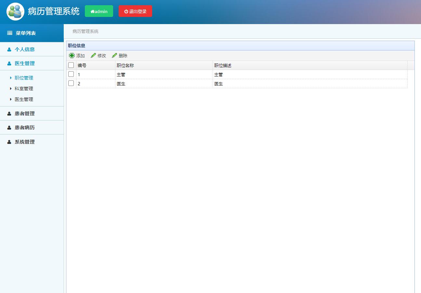Click the arrow beside 职位管理
This screenshot has width=421, height=293.
(11, 78)
